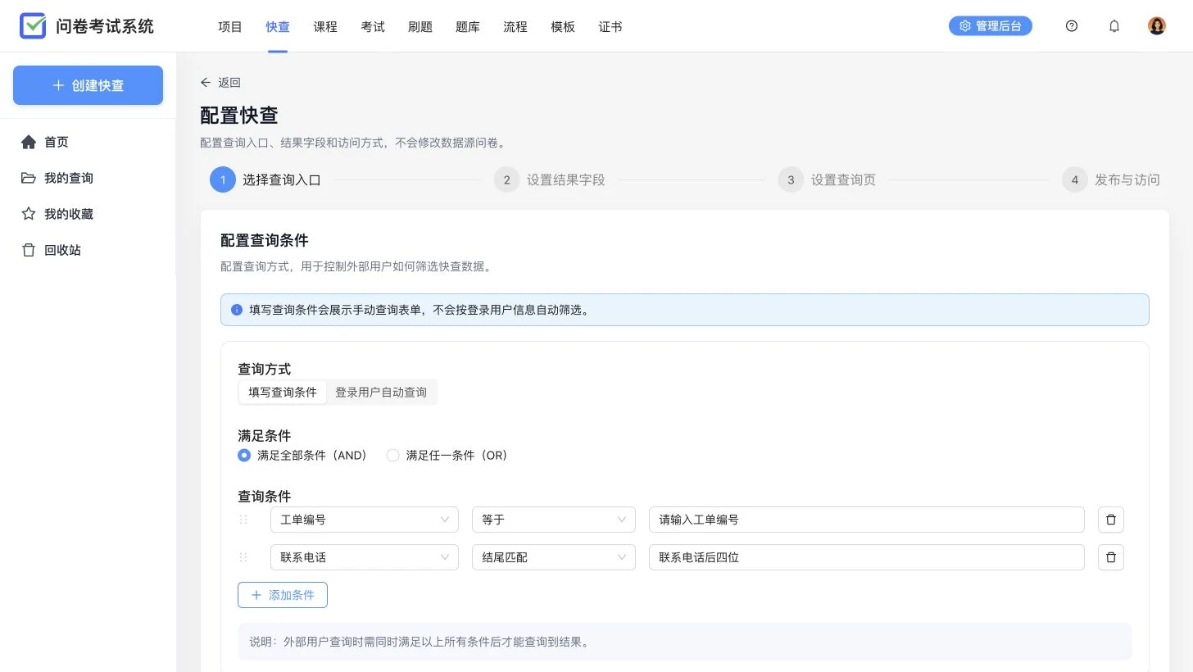The height and width of the screenshot is (672, 1193).
Task: Click the 管理后台 button
Action: pyautogui.click(x=991, y=26)
